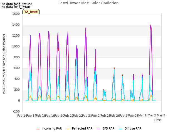The width and height of the screenshot is (178, 134).
Task: Click the 1600 y-axis tick label
Action: tap(16, 14)
